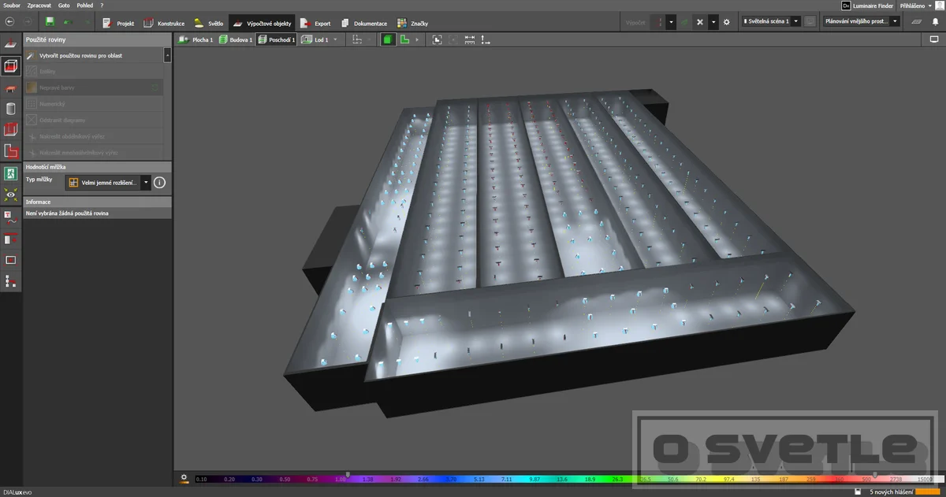The width and height of the screenshot is (946, 497).
Task: Toggle the eye visibility sidebar tool
Action: 11,194
